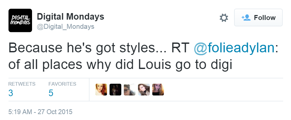Viewport: 291px width, 120px height.
Task: Click the FAVORITES label
Action: (62, 84)
